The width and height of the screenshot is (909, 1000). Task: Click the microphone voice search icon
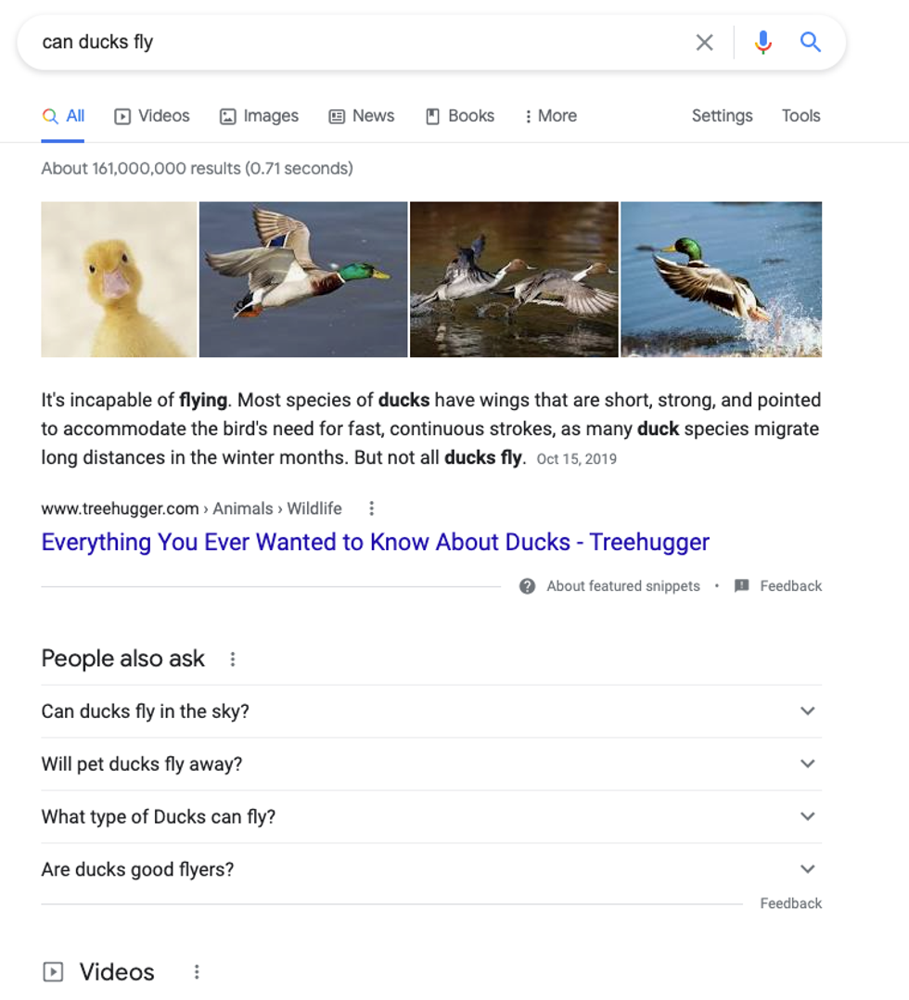tap(762, 42)
